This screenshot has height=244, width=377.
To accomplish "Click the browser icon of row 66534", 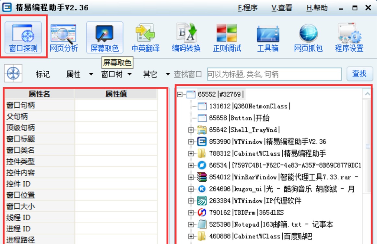I will pyautogui.click(x=202, y=165).
